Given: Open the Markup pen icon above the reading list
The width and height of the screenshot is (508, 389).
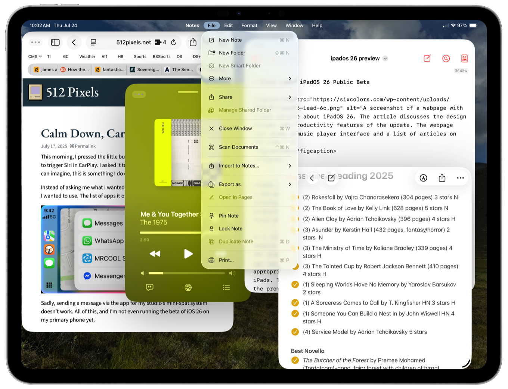Looking at the screenshot, I should click(x=423, y=178).
